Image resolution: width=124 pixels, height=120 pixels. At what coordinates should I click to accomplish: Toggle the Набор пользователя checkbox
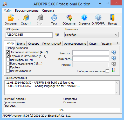[107, 71]
